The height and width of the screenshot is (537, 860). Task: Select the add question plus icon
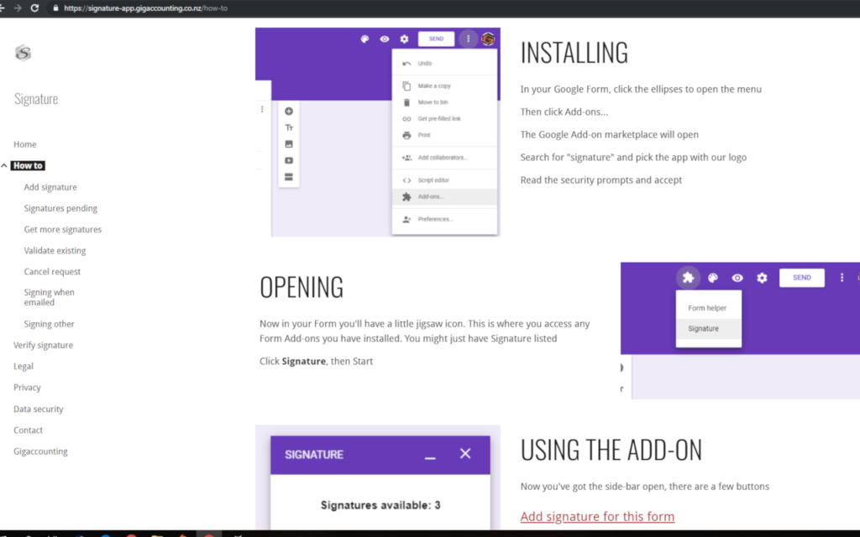coord(289,110)
